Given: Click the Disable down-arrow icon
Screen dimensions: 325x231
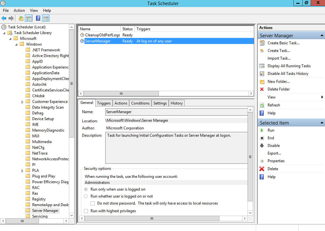Looking at the screenshot, I should [262, 146].
